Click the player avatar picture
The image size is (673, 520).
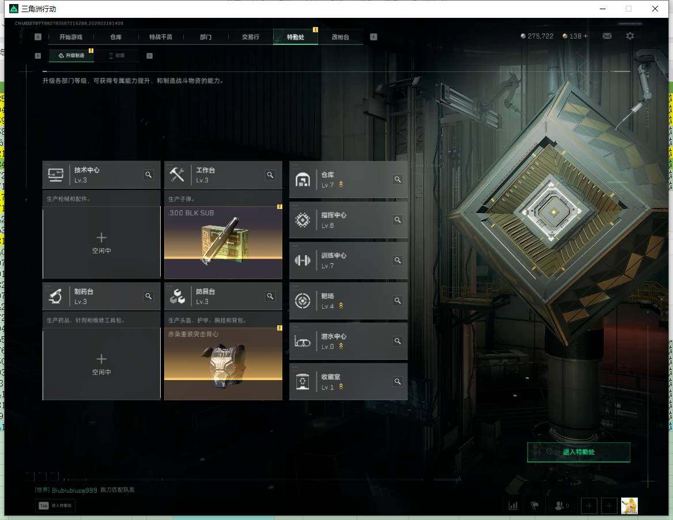(x=629, y=506)
